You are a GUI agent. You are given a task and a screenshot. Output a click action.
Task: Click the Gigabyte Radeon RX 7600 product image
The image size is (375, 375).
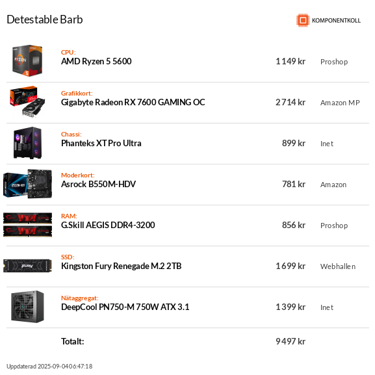[x=27, y=102]
